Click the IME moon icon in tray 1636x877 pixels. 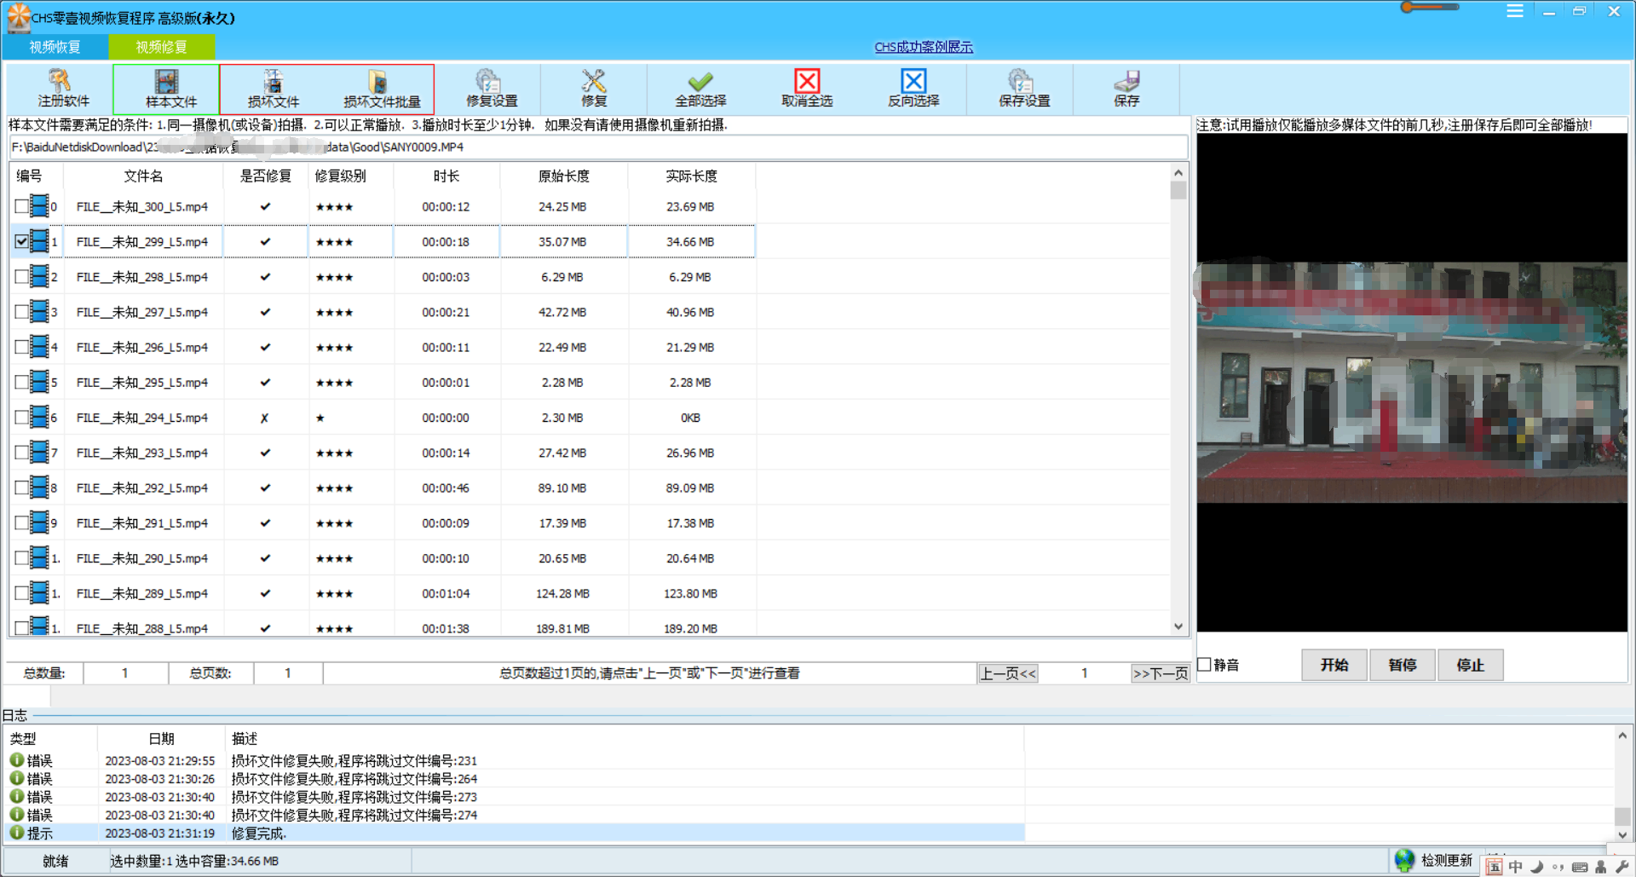[1537, 868]
